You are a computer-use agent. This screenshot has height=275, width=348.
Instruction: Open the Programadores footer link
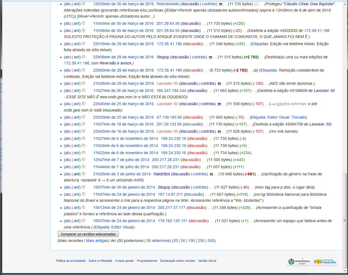(x=147, y=261)
